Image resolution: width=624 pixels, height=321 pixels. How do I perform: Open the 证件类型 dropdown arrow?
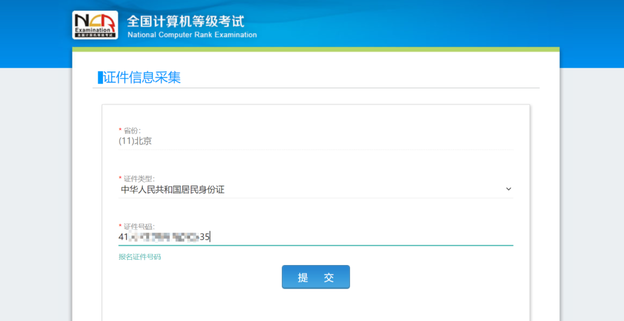[x=508, y=189]
